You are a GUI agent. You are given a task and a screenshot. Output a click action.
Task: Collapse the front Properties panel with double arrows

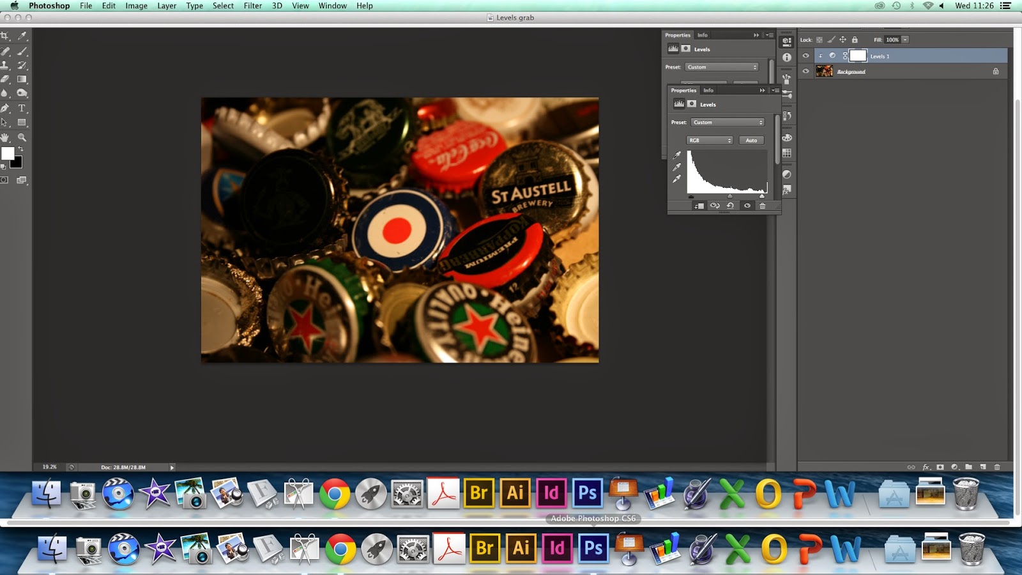point(762,90)
